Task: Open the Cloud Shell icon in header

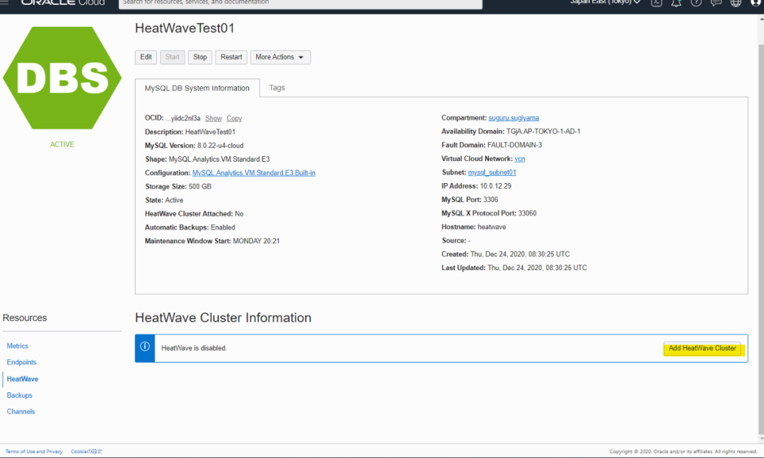Action: [656, 2]
